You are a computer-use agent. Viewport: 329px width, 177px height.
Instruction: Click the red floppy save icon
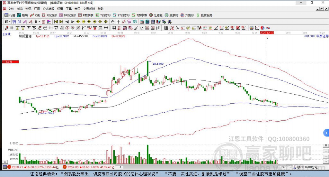(158, 22)
